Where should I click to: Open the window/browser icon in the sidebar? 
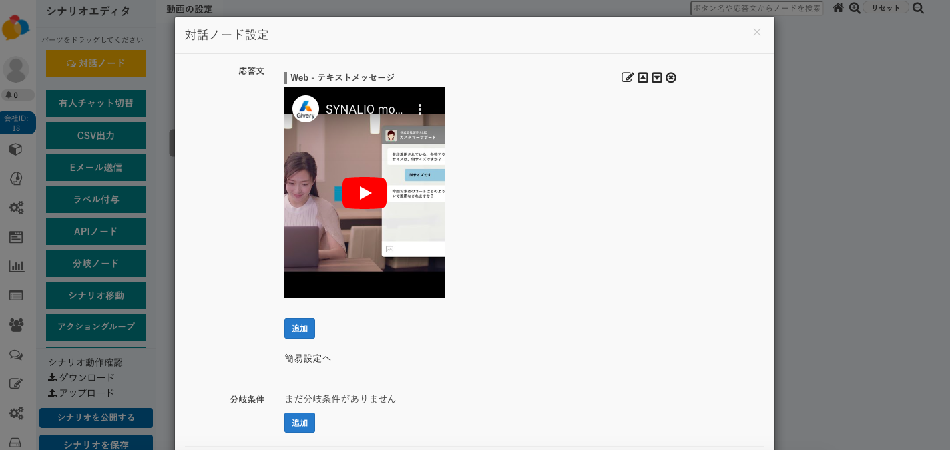coord(16,236)
